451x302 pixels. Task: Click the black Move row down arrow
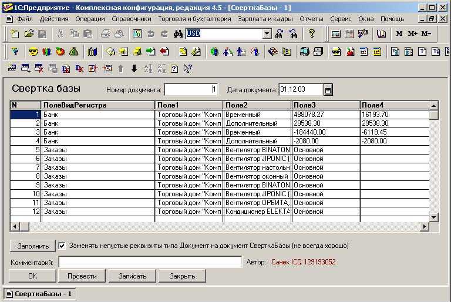click(x=134, y=69)
